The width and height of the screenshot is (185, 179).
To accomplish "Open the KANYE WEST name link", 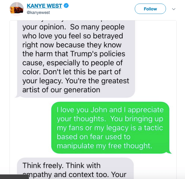I will (44, 6).
